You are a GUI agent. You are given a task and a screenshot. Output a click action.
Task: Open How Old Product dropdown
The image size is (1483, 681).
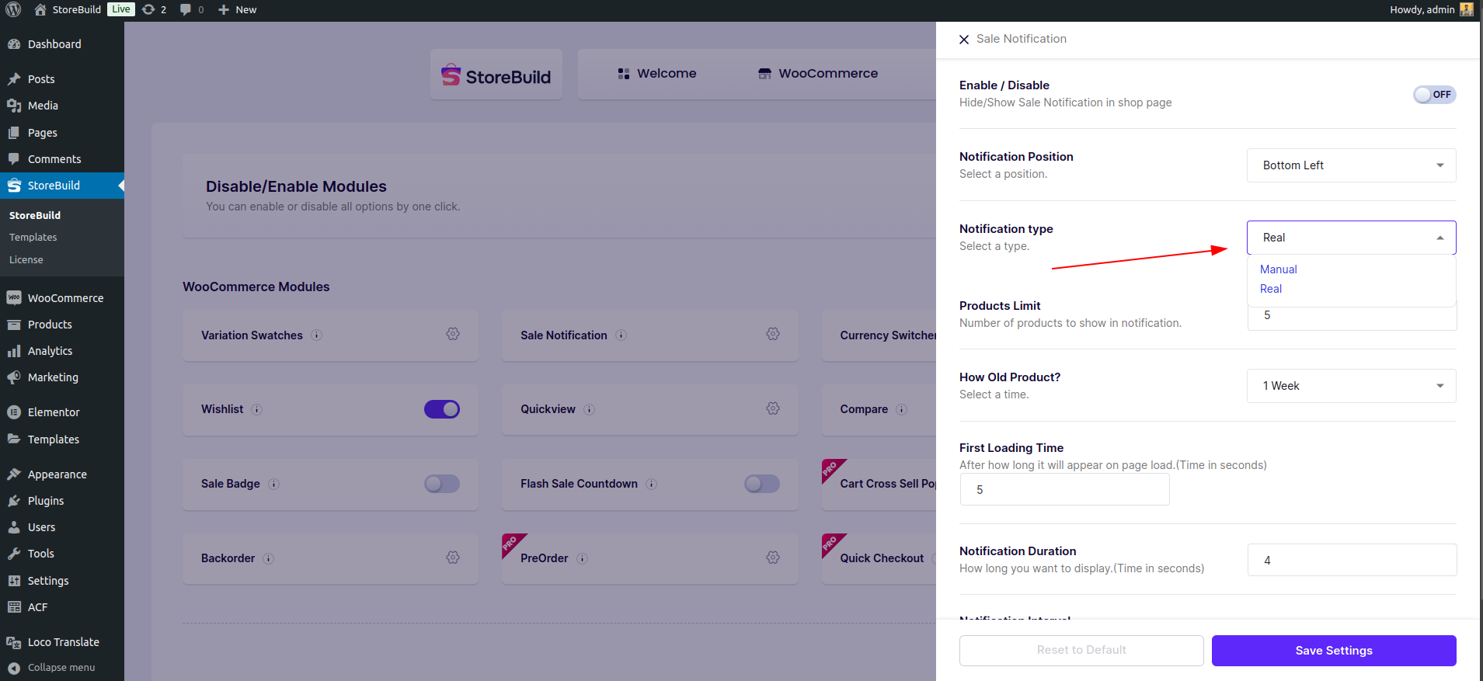click(1351, 386)
